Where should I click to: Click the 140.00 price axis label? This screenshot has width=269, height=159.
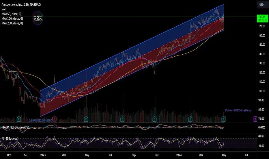(x=262, y=54)
